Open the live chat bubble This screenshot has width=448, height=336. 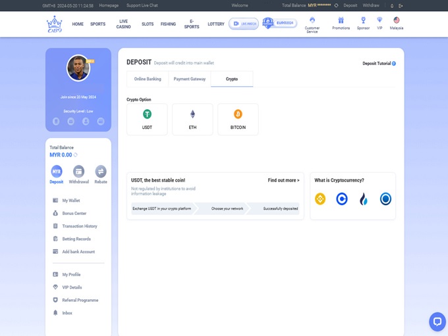[x=437, y=322]
